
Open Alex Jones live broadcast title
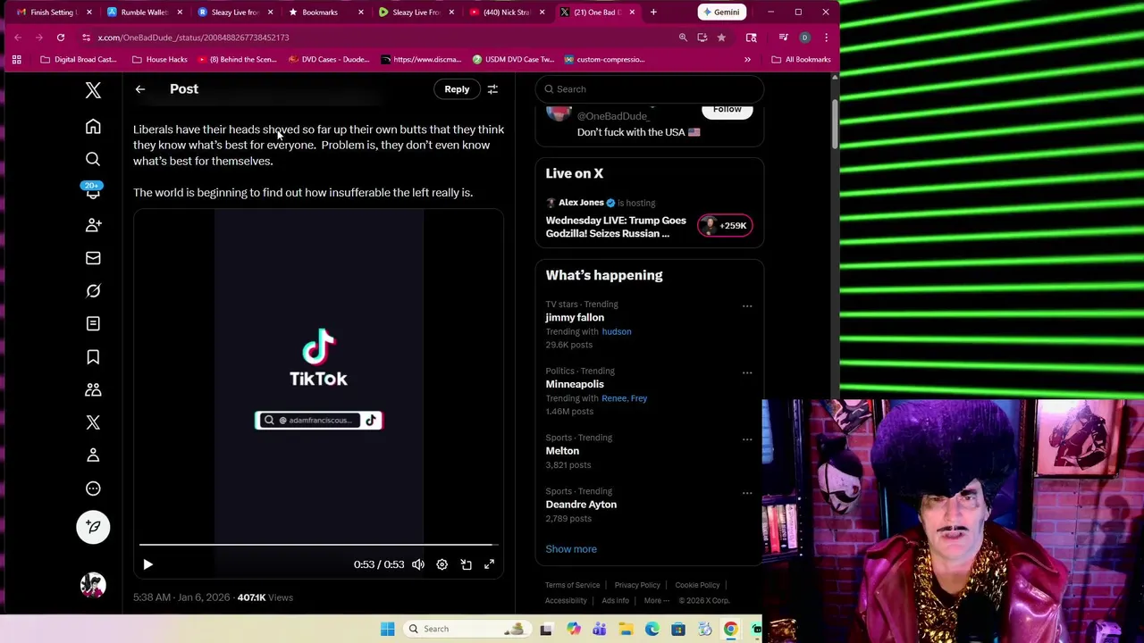tap(616, 227)
